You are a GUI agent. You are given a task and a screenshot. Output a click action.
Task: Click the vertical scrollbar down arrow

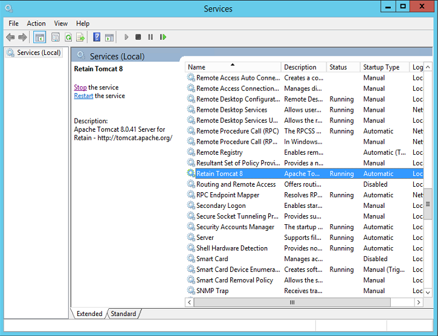[428, 292]
